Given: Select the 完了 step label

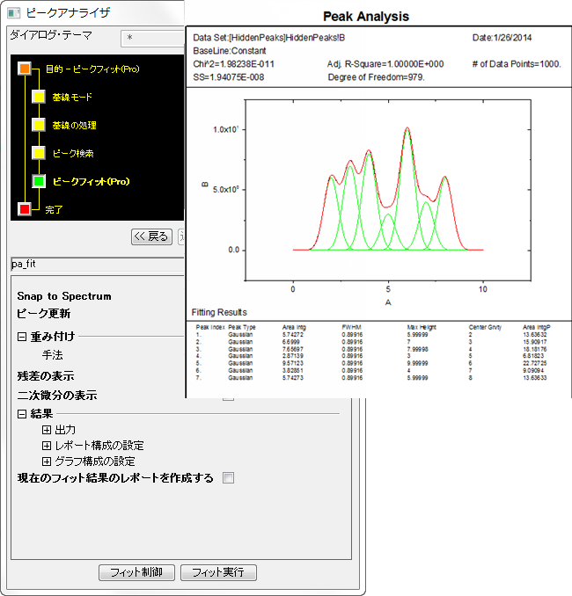Looking at the screenshot, I should tap(54, 210).
